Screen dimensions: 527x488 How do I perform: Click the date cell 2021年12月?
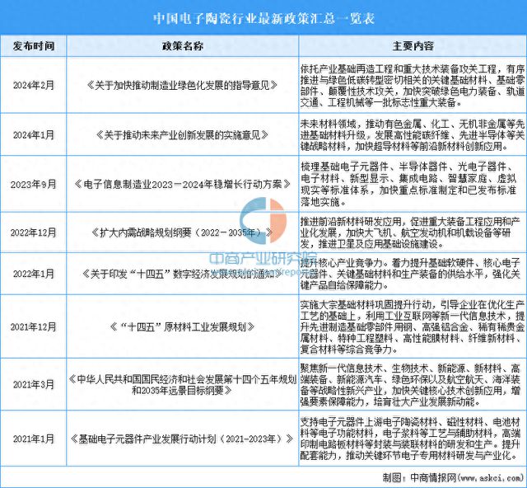[34, 326]
